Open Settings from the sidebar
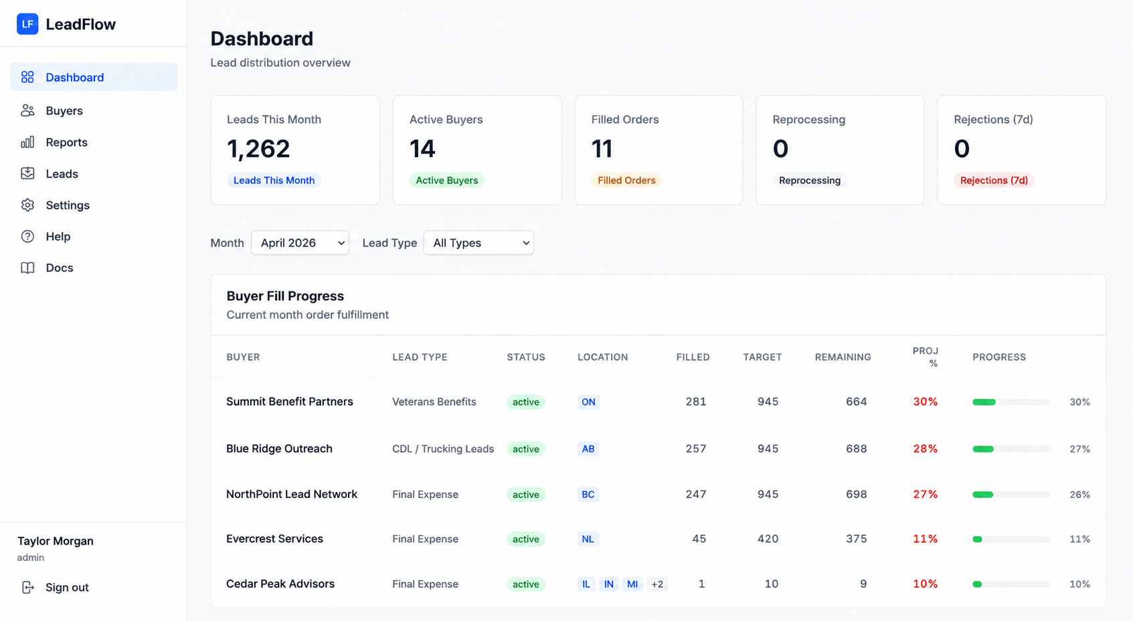 (x=94, y=205)
